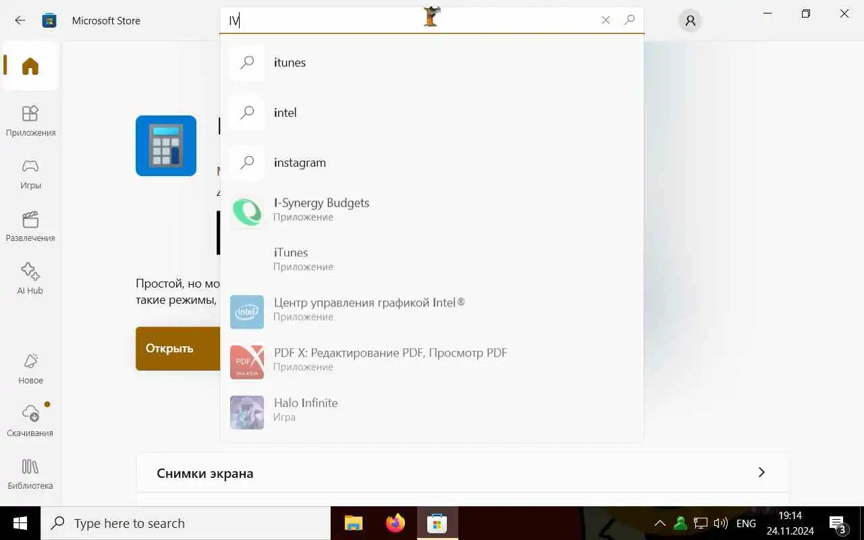This screenshot has width=864, height=540.
Task: Open the Развлечения sidebar section
Action: 30,227
